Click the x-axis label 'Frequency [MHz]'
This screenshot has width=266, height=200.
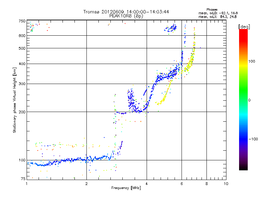(126, 188)
